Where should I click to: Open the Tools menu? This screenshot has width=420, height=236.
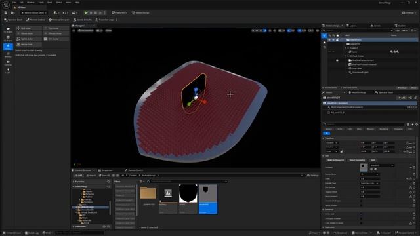pos(41,3)
